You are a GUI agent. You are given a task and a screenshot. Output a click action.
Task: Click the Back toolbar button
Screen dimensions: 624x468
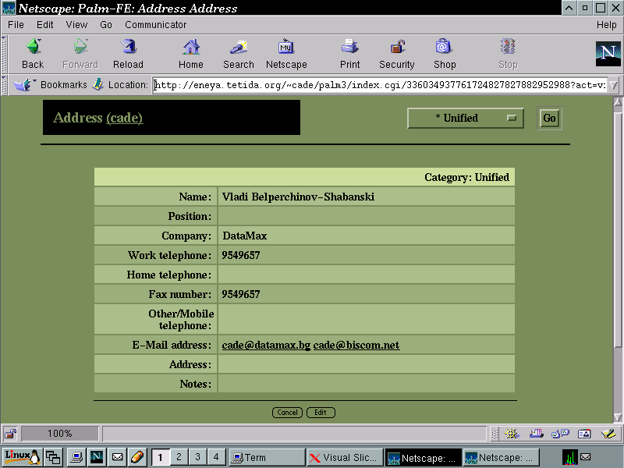point(33,54)
